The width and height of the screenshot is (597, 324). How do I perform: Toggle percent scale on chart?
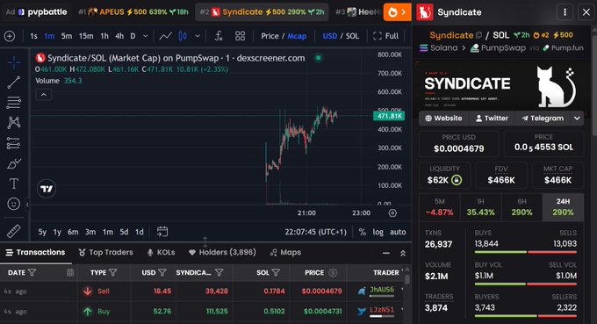coord(362,232)
